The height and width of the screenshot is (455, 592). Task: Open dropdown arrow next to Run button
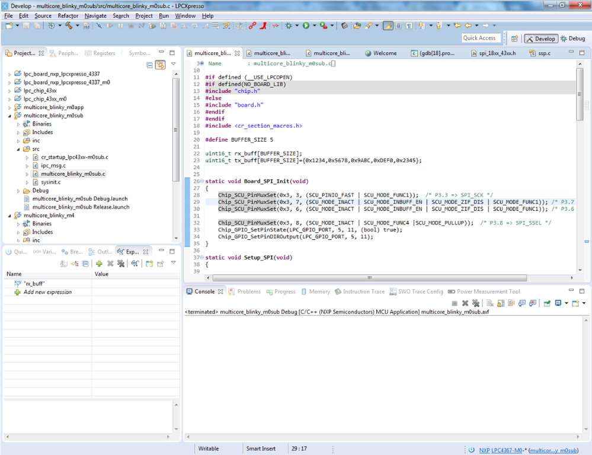314,25
